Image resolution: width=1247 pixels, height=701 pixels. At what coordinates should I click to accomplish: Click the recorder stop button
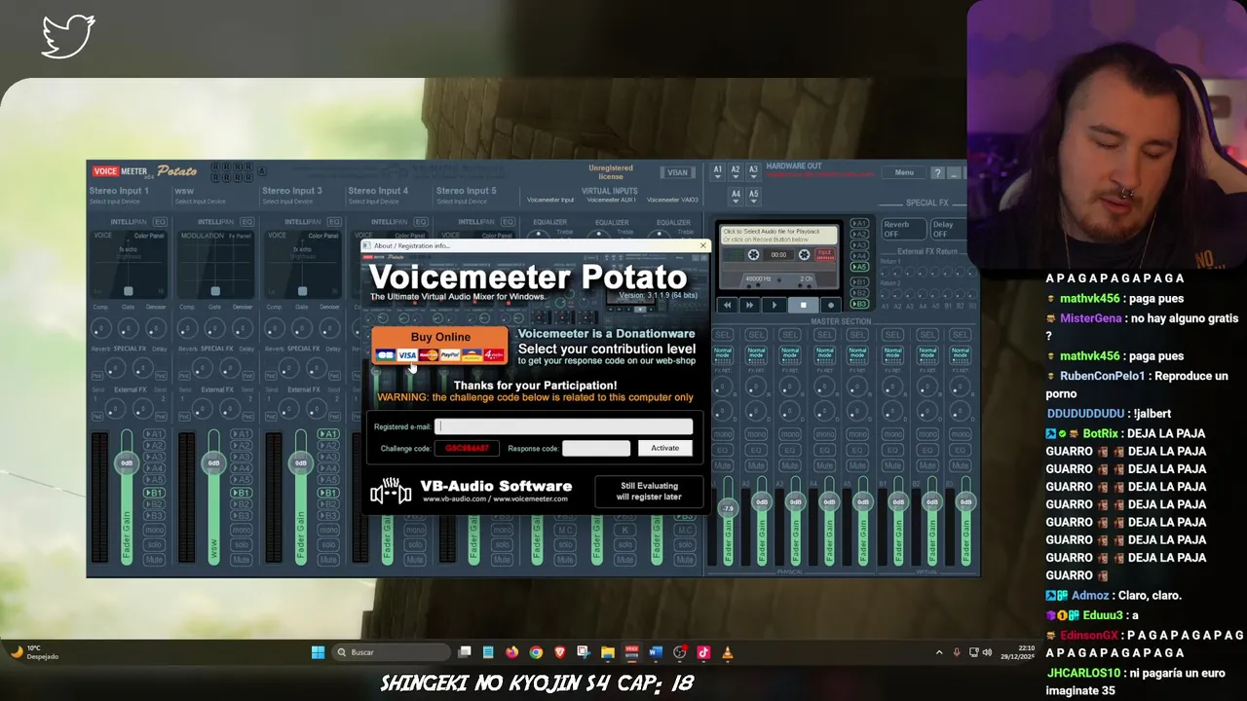(x=803, y=305)
